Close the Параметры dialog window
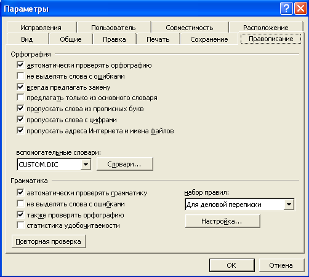Image resolution: width=309 pixels, height=277 pixels. point(300,9)
